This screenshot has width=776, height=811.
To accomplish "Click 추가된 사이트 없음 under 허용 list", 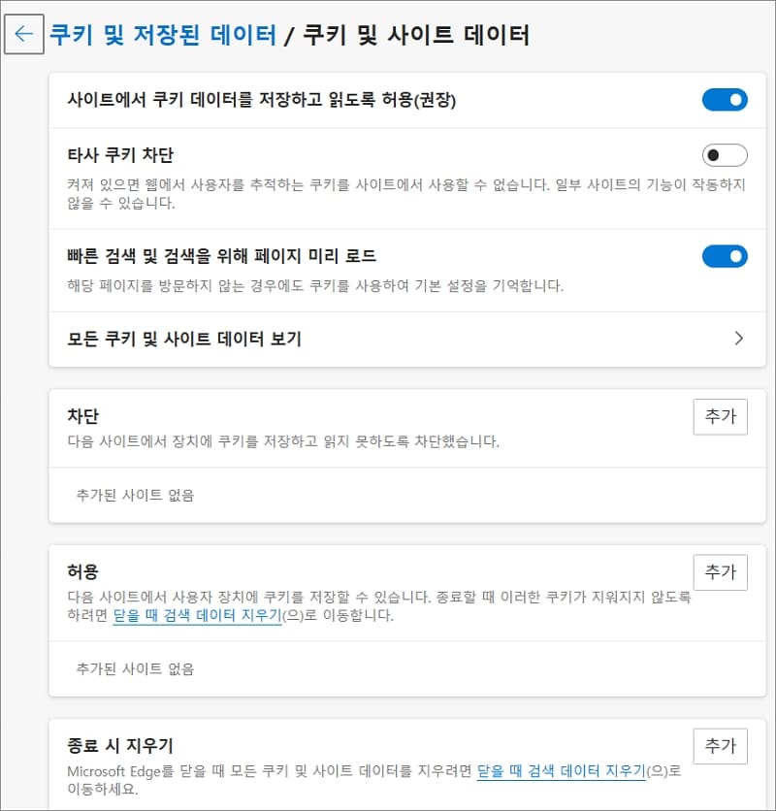I will (x=135, y=669).
